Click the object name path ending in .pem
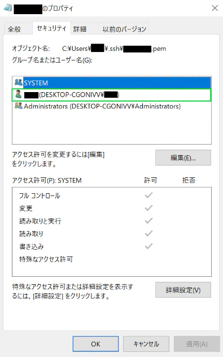This screenshot has width=223, height=357. [114, 49]
